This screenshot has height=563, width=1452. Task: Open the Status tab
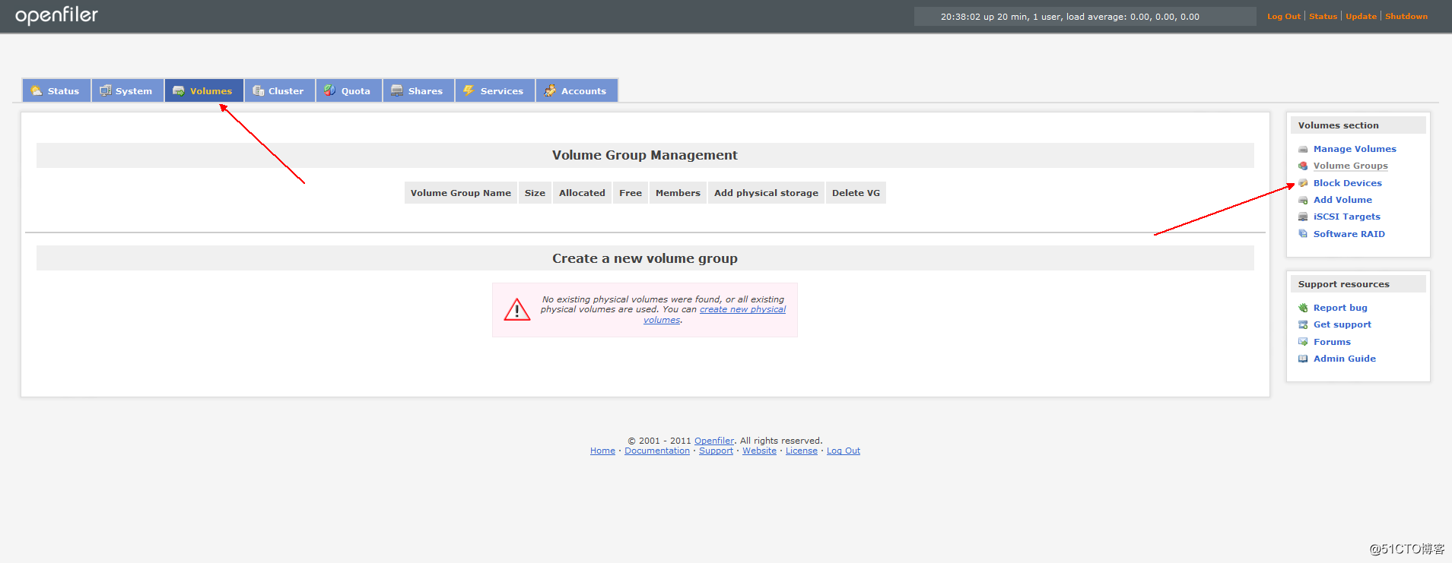point(56,90)
